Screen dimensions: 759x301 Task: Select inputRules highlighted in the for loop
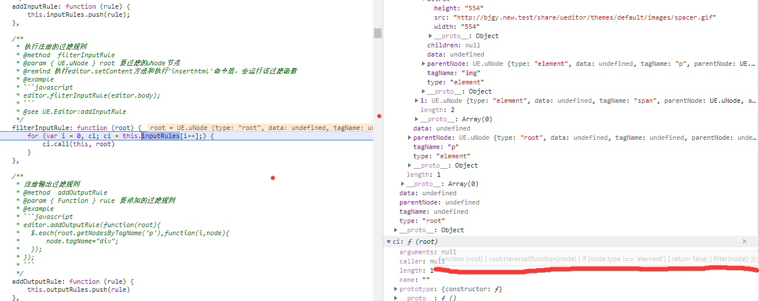click(161, 136)
